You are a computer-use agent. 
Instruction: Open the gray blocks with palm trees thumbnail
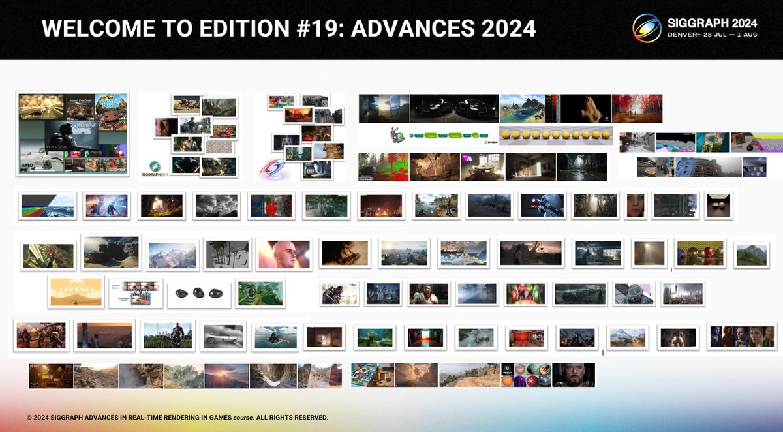pos(227,254)
